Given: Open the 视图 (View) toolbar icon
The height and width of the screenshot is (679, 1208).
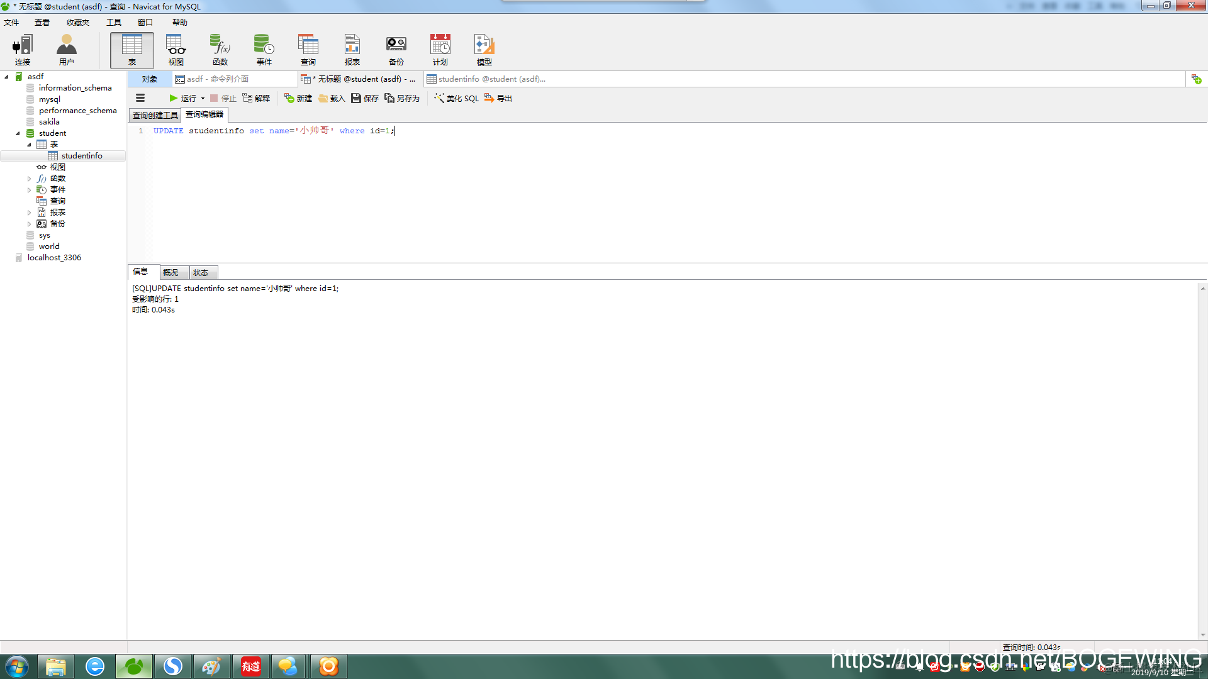Looking at the screenshot, I should point(176,50).
